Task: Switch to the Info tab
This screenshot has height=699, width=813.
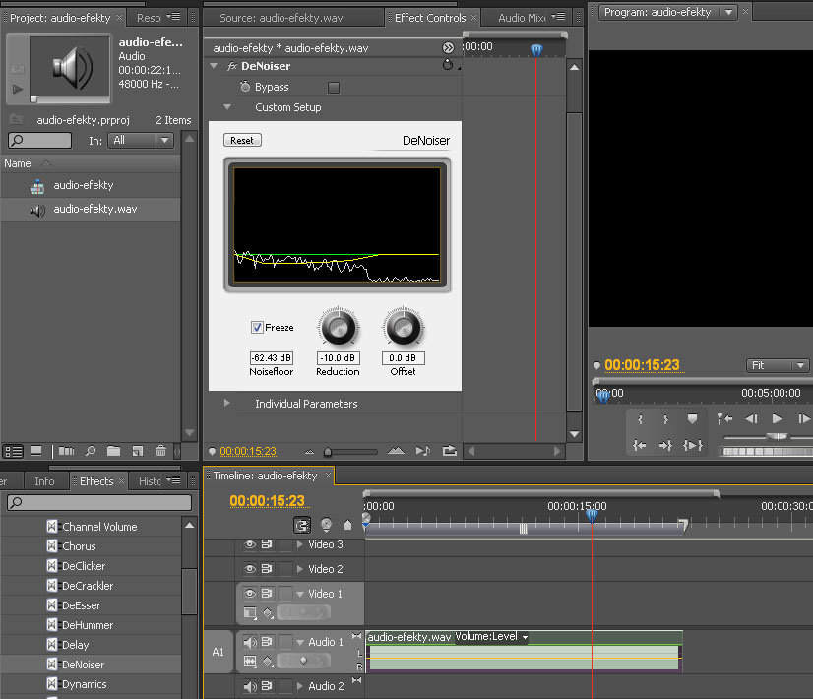Action: pos(44,481)
